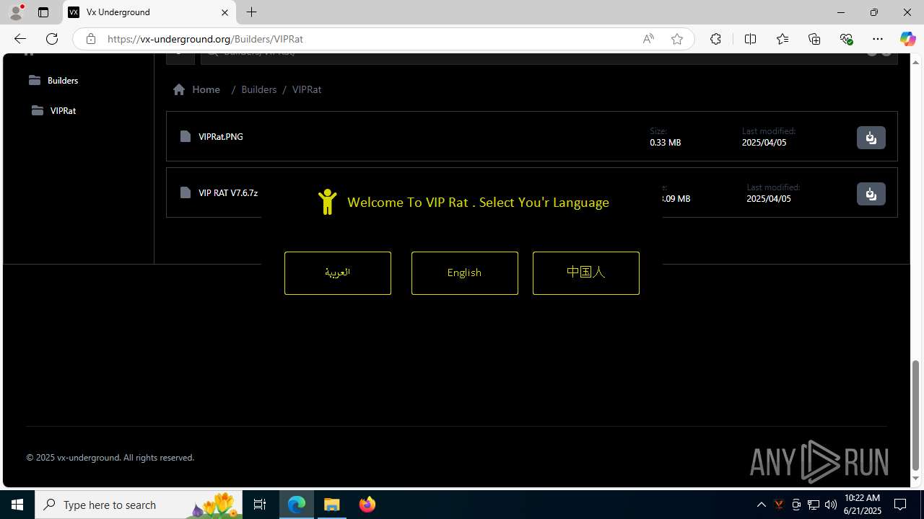Viewport: 924px width, 519px height.
Task: Open Task View on taskbar
Action: coord(260,505)
